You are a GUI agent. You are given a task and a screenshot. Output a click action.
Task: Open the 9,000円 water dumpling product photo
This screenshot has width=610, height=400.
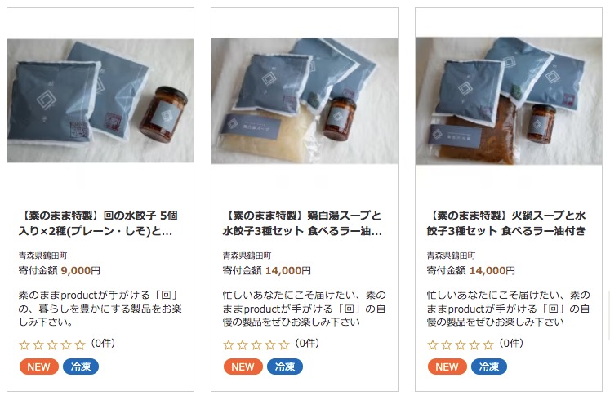(x=100, y=100)
